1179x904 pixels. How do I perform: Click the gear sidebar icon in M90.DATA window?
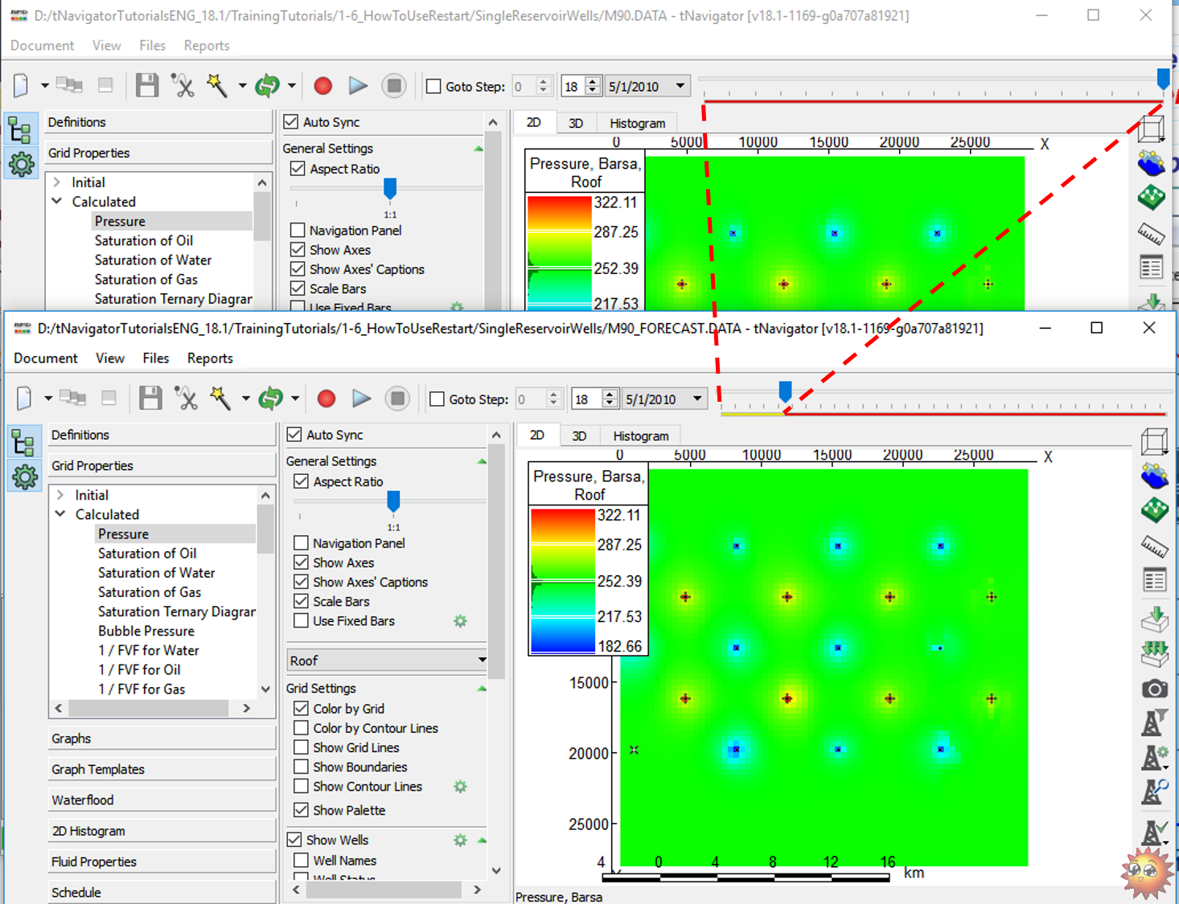click(21, 164)
